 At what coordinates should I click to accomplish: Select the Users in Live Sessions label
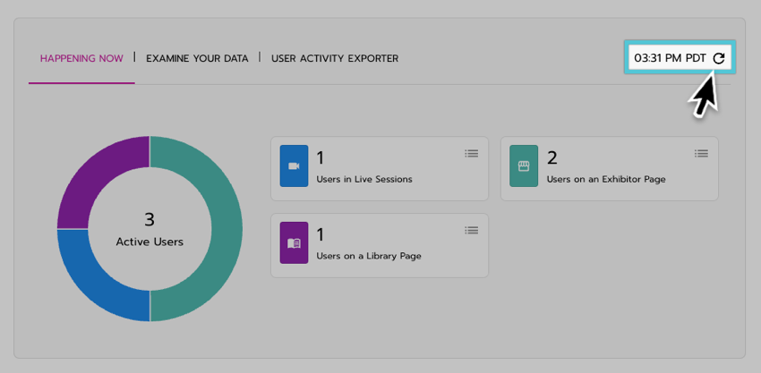(364, 179)
